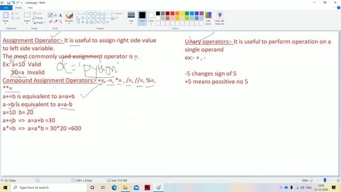Image resolution: width=341 pixels, height=192 pixels.
Task: Pick the yellow color swatch
Action: click(x=182, y=13)
